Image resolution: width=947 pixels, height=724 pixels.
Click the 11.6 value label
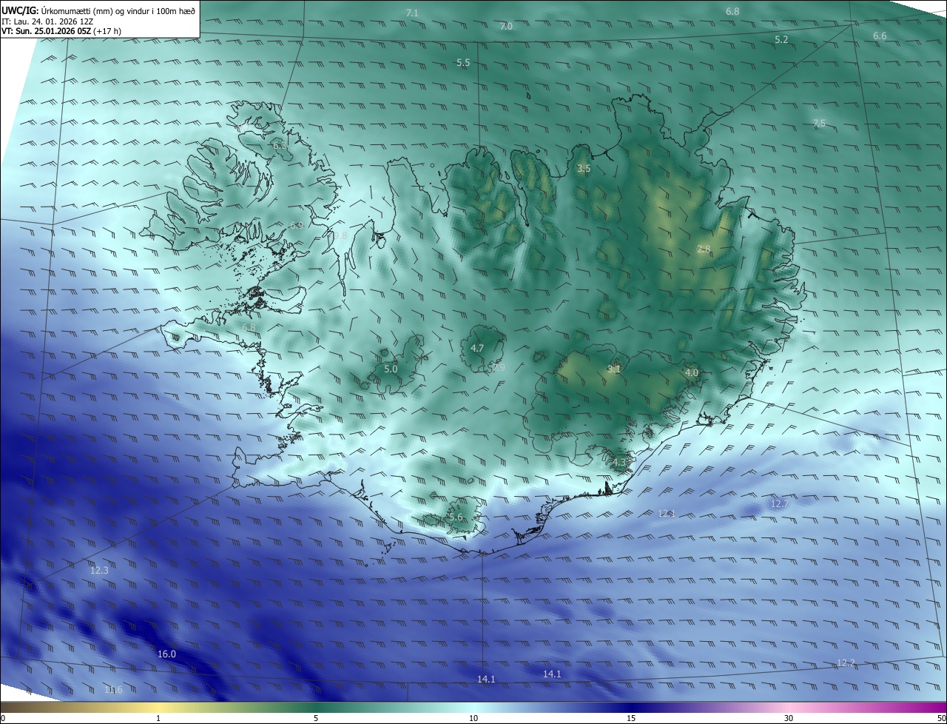pyautogui.click(x=113, y=690)
